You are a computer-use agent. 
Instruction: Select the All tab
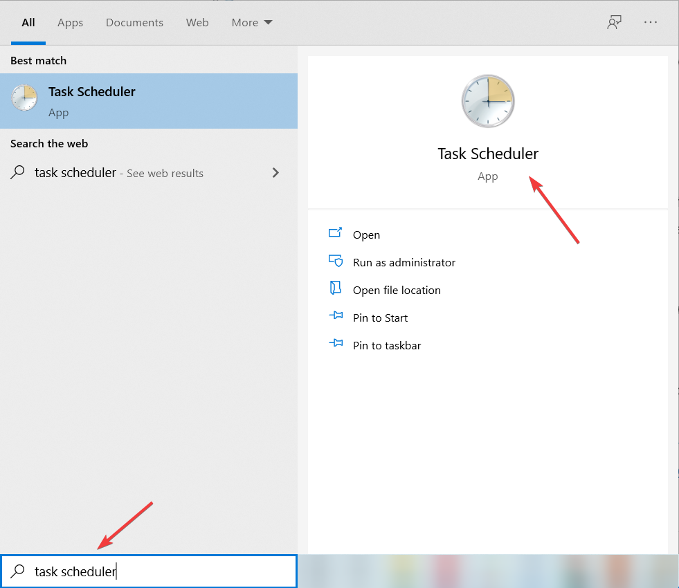click(28, 23)
